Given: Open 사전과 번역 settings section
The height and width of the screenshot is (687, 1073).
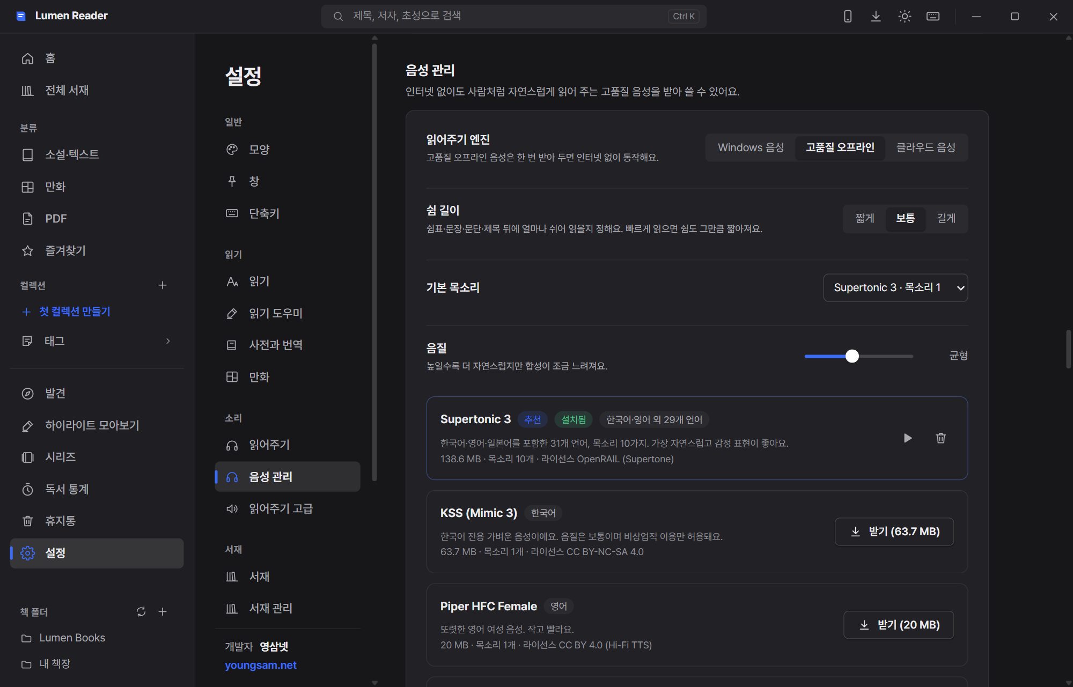Looking at the screenshot, I should tap(288, 345).
